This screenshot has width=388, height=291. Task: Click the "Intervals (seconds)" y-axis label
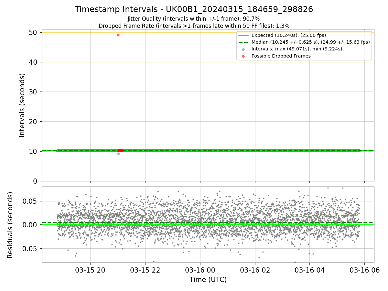(x=22, y=105)
